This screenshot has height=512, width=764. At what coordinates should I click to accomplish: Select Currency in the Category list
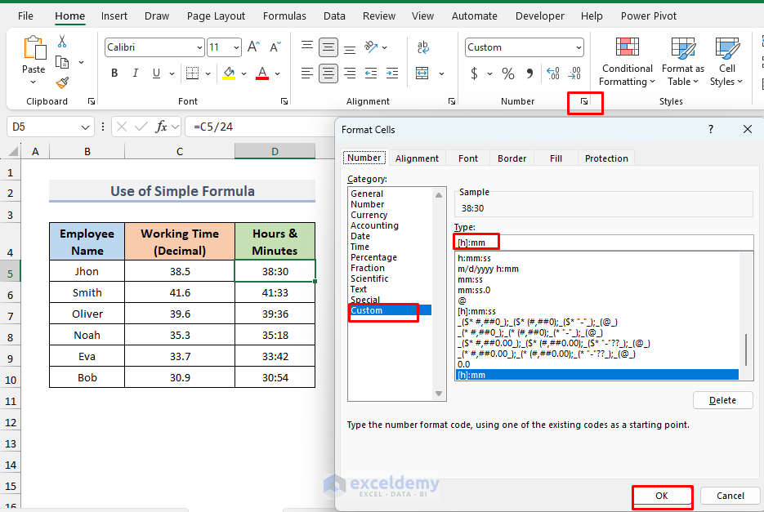369,215
